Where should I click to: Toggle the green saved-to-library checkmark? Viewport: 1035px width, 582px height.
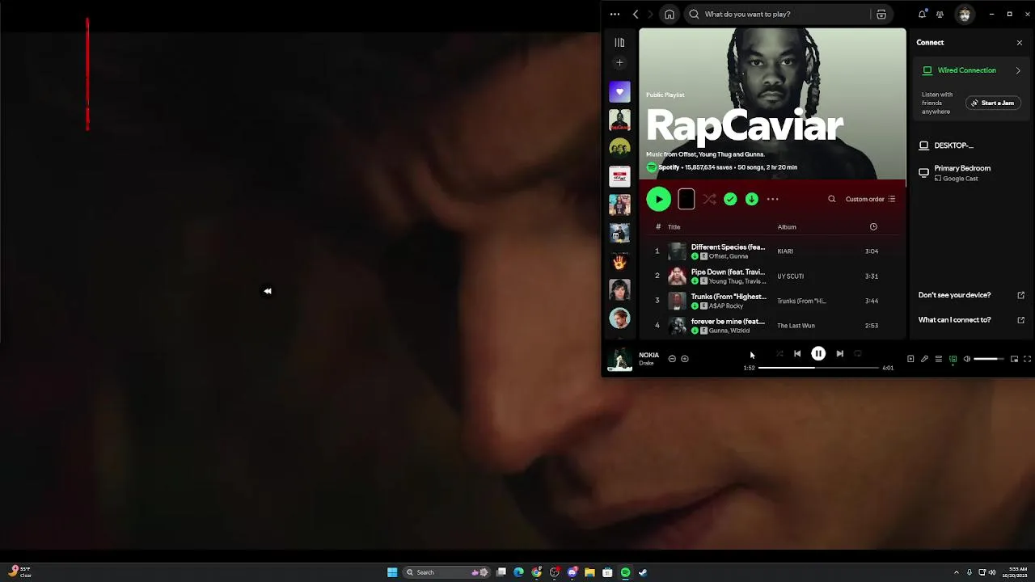[x=730, y=199]
